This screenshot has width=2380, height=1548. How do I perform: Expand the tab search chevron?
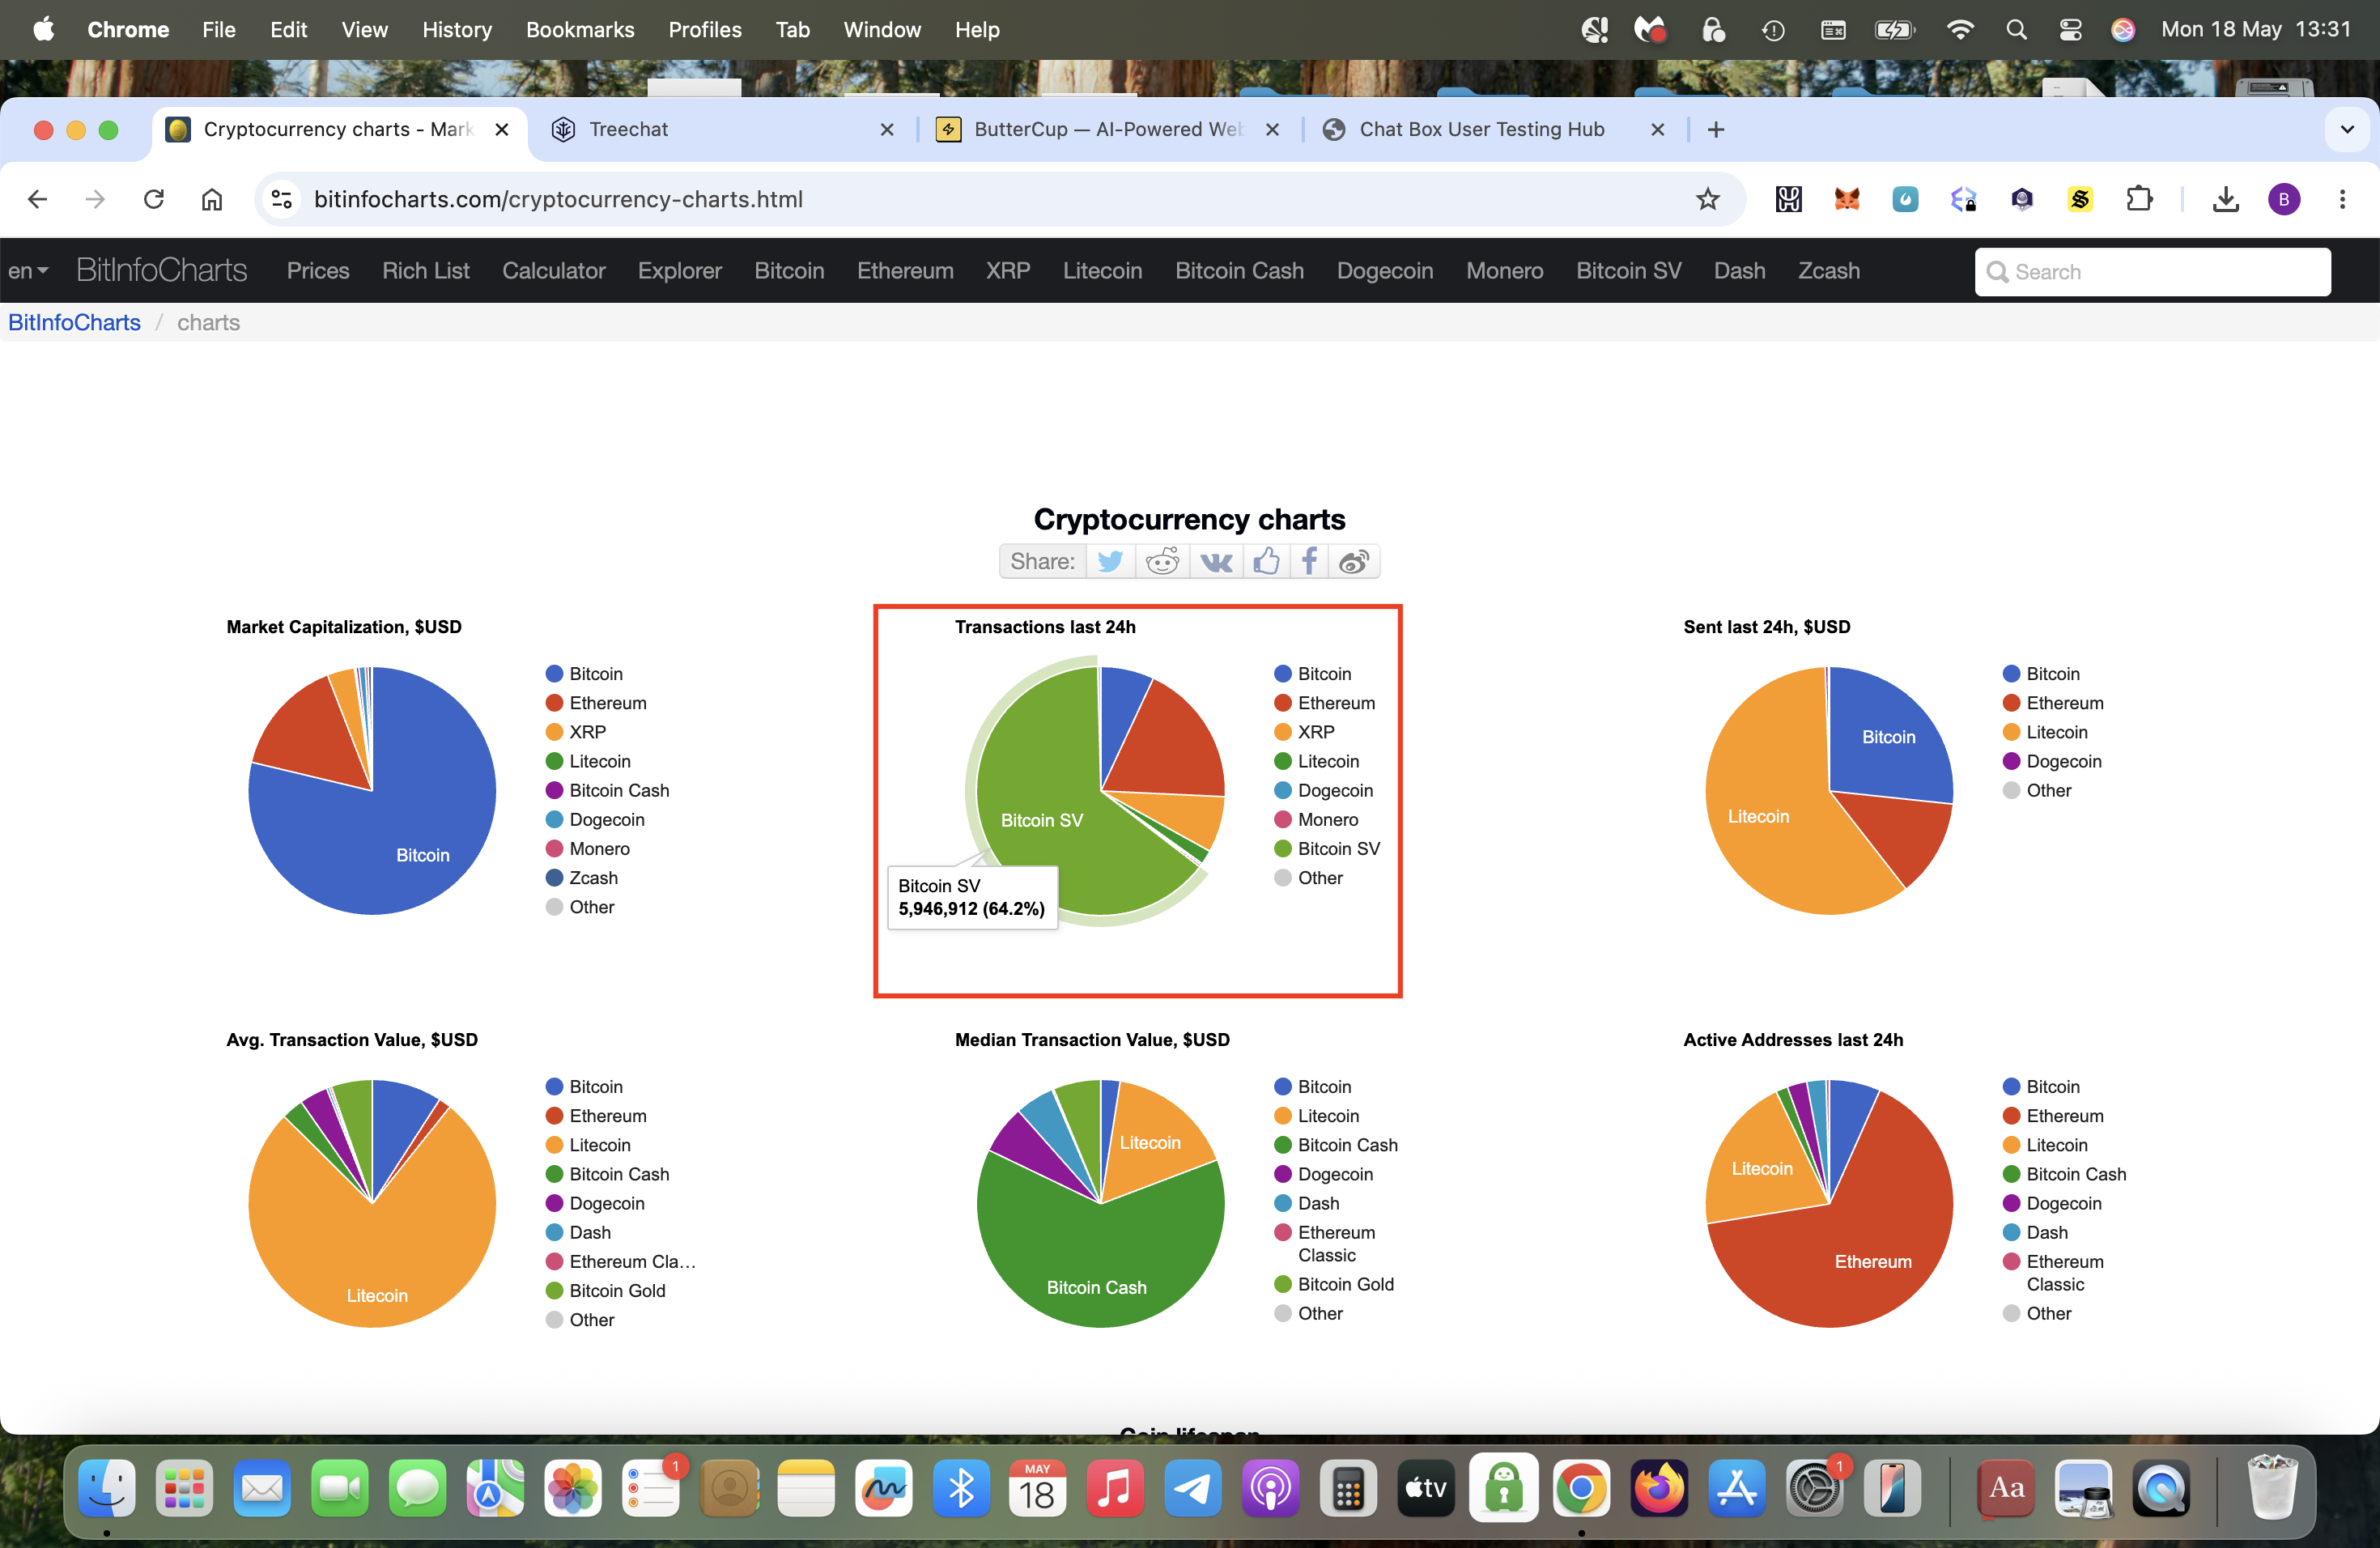[x=2347, y=129]
